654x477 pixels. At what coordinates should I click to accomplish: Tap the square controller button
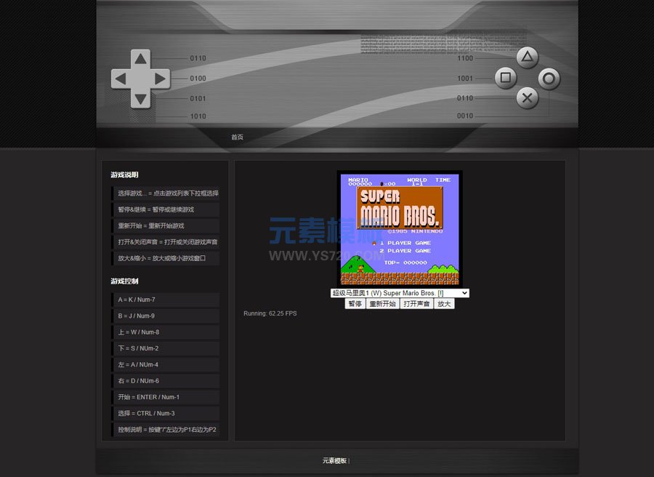coord(506,78)
